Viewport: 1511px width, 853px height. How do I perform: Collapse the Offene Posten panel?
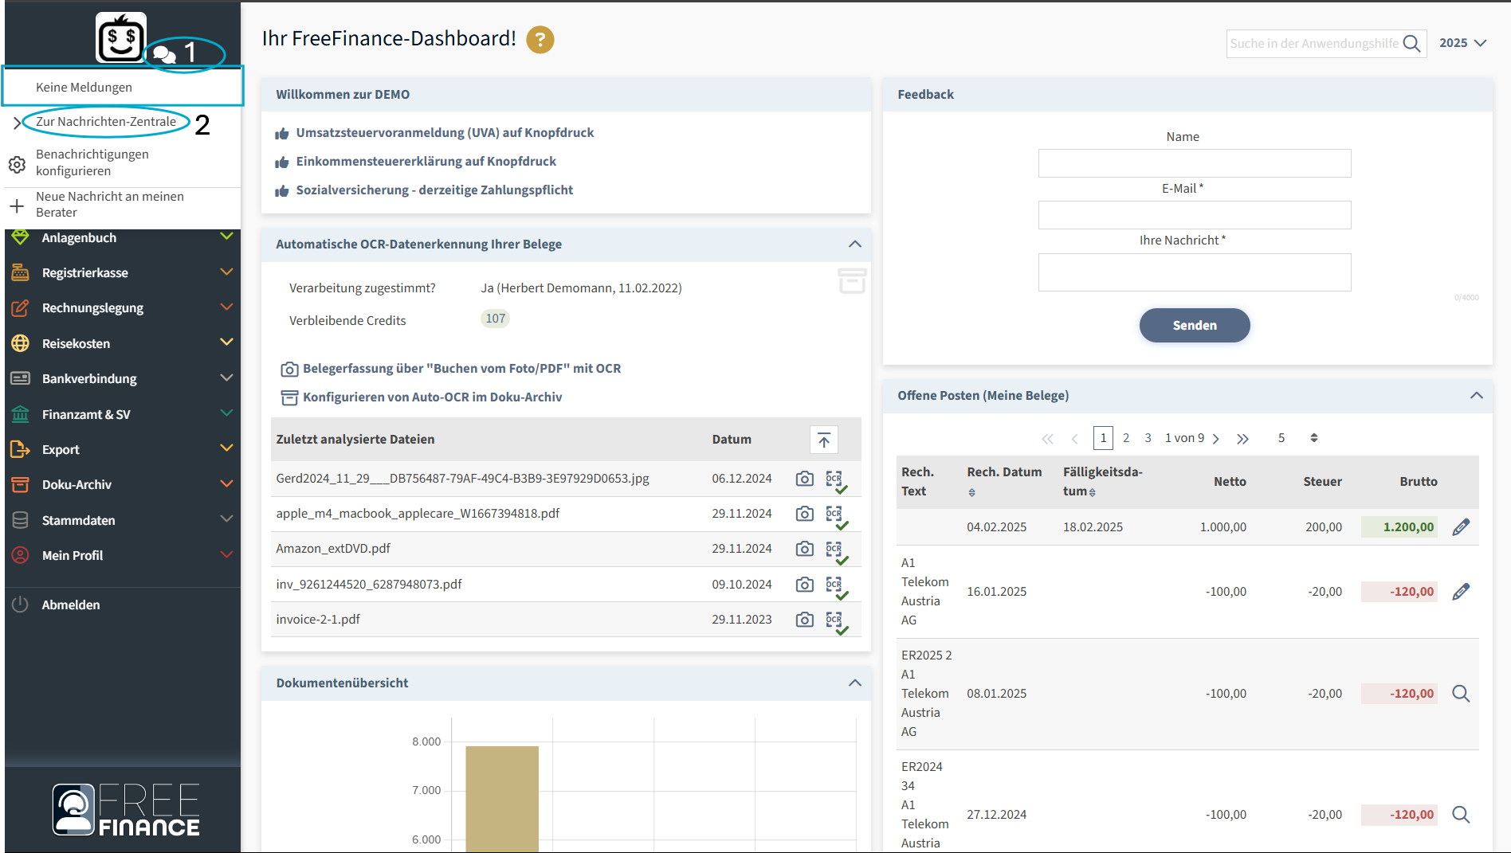[1476, 396]
